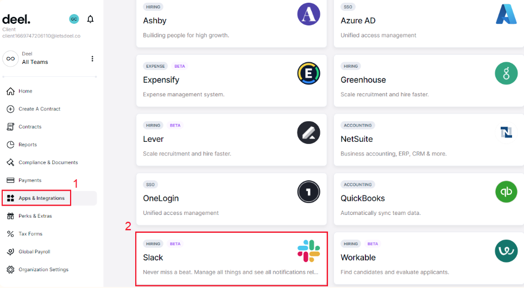The width and height of the screenshot is (524, 288).
Task: Click the OneLogin logo icon
Action: point(308,192)
